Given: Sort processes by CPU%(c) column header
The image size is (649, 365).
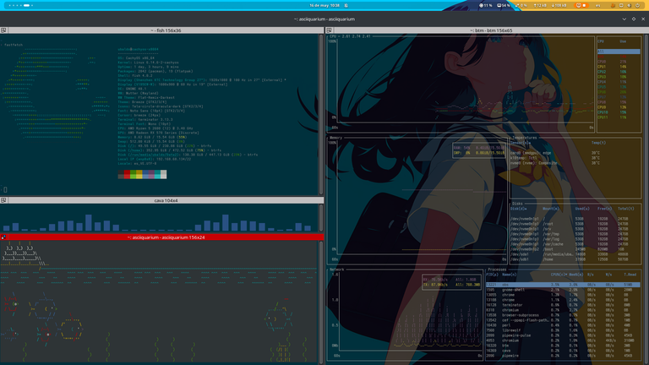Looking at the screenshot, I should [559, 275].
